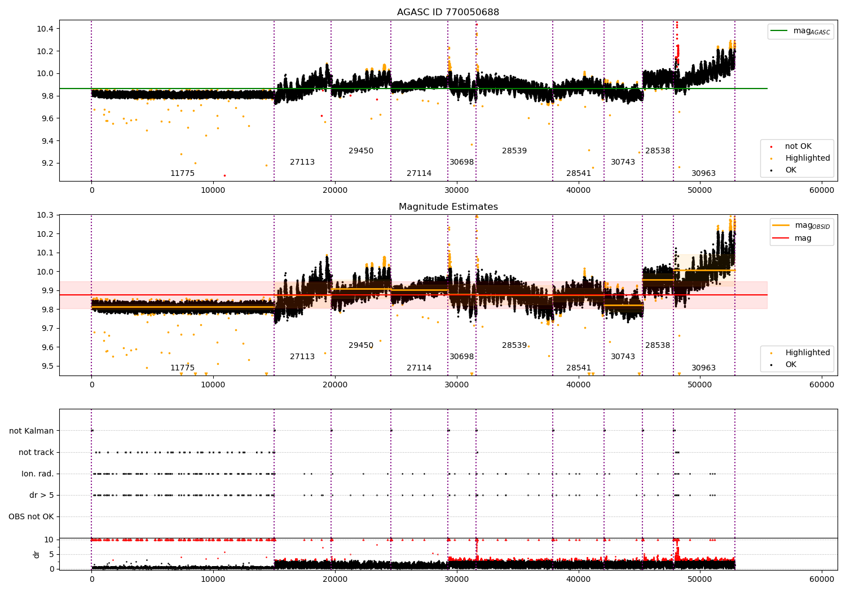The width and height of the screenshot is (846, 592).
Task: Click the plot title 'AGASC ID 770050688'
Action: [448, 12]
